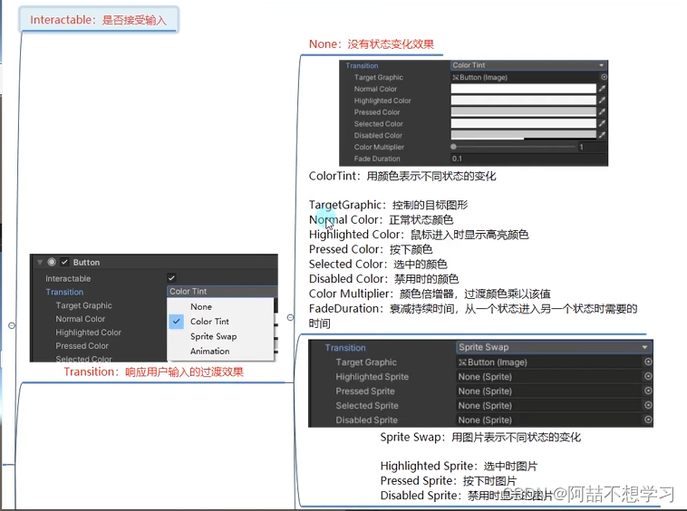Viewport: 687px width, 511px height.
Task: Select the Transition label in Button panel
Action: (64, 292)
